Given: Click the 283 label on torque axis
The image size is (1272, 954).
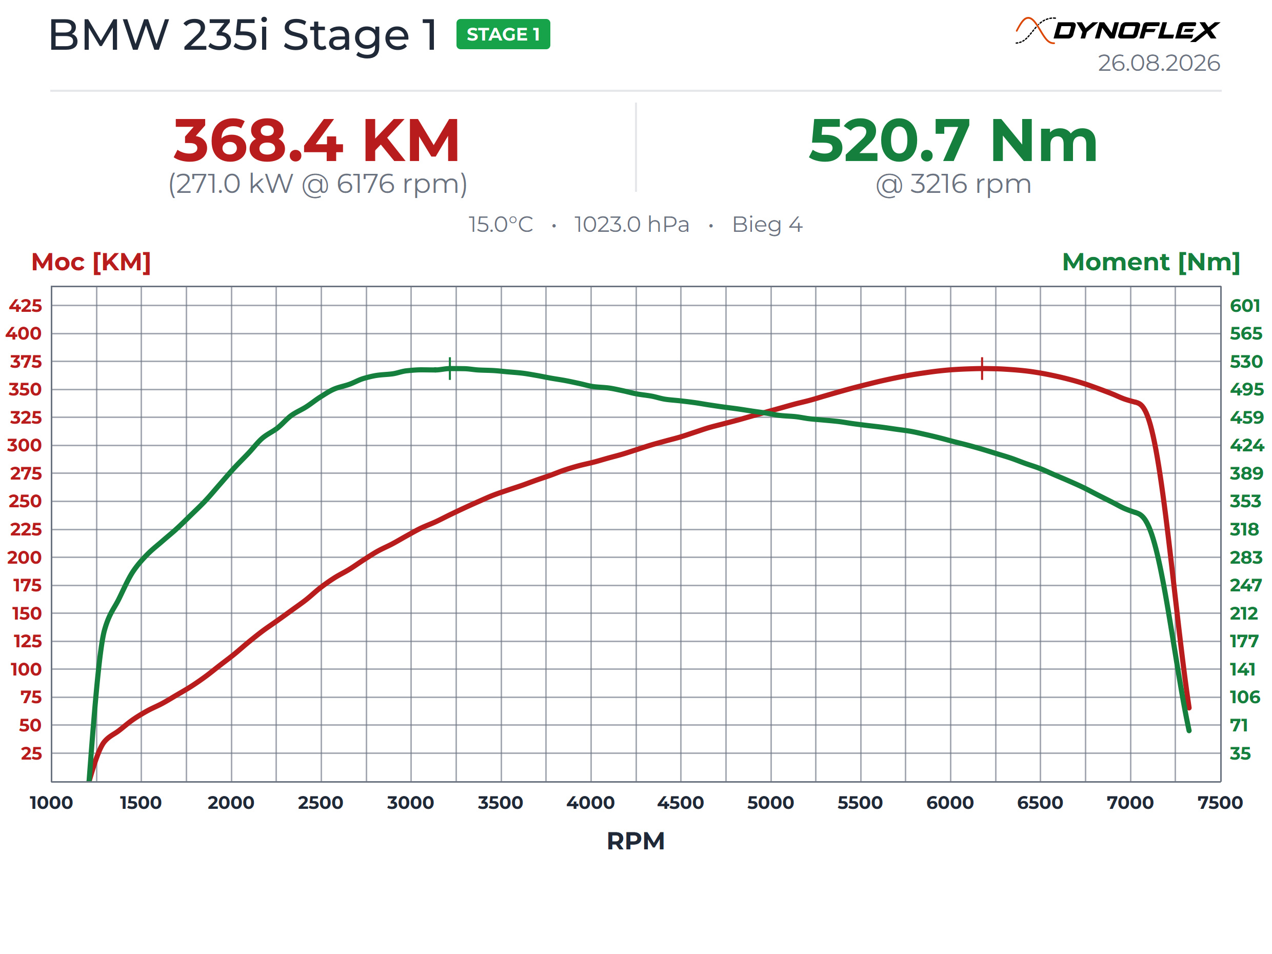Looking at the screenshot, I should (1246, 558).
